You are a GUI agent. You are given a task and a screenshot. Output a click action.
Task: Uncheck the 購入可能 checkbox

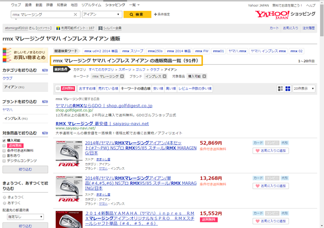[4, 141]
